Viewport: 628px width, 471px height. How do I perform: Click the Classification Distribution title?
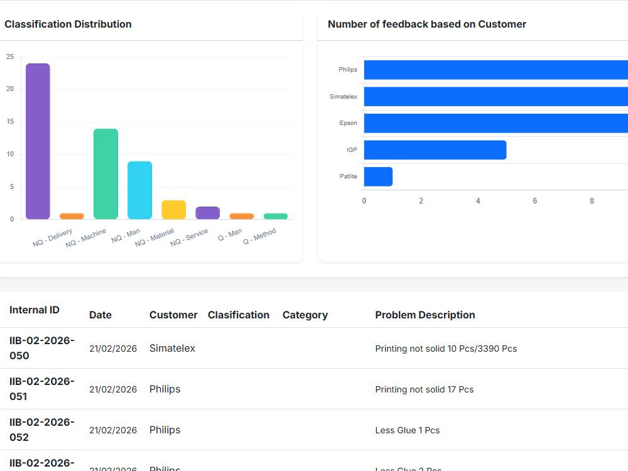tap(68, 24)
